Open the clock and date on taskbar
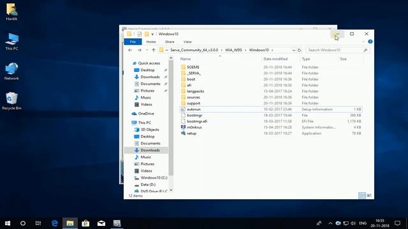Screen dimensions: 408x229 [380, 223]
